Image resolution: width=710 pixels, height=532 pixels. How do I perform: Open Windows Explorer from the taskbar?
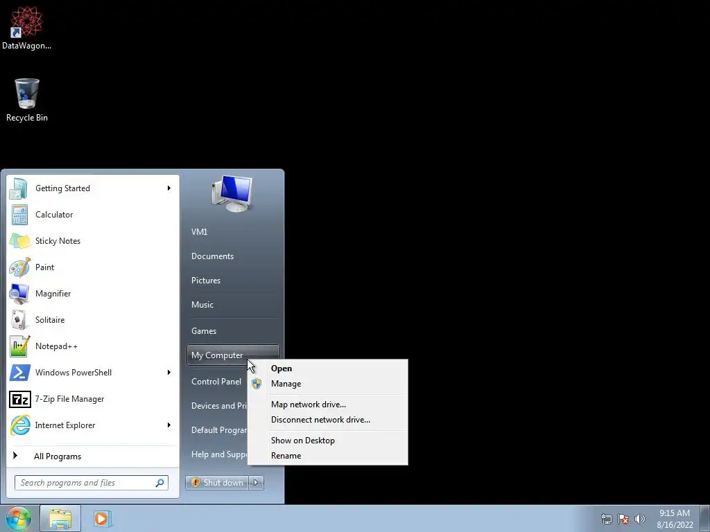tap(60, 518)
